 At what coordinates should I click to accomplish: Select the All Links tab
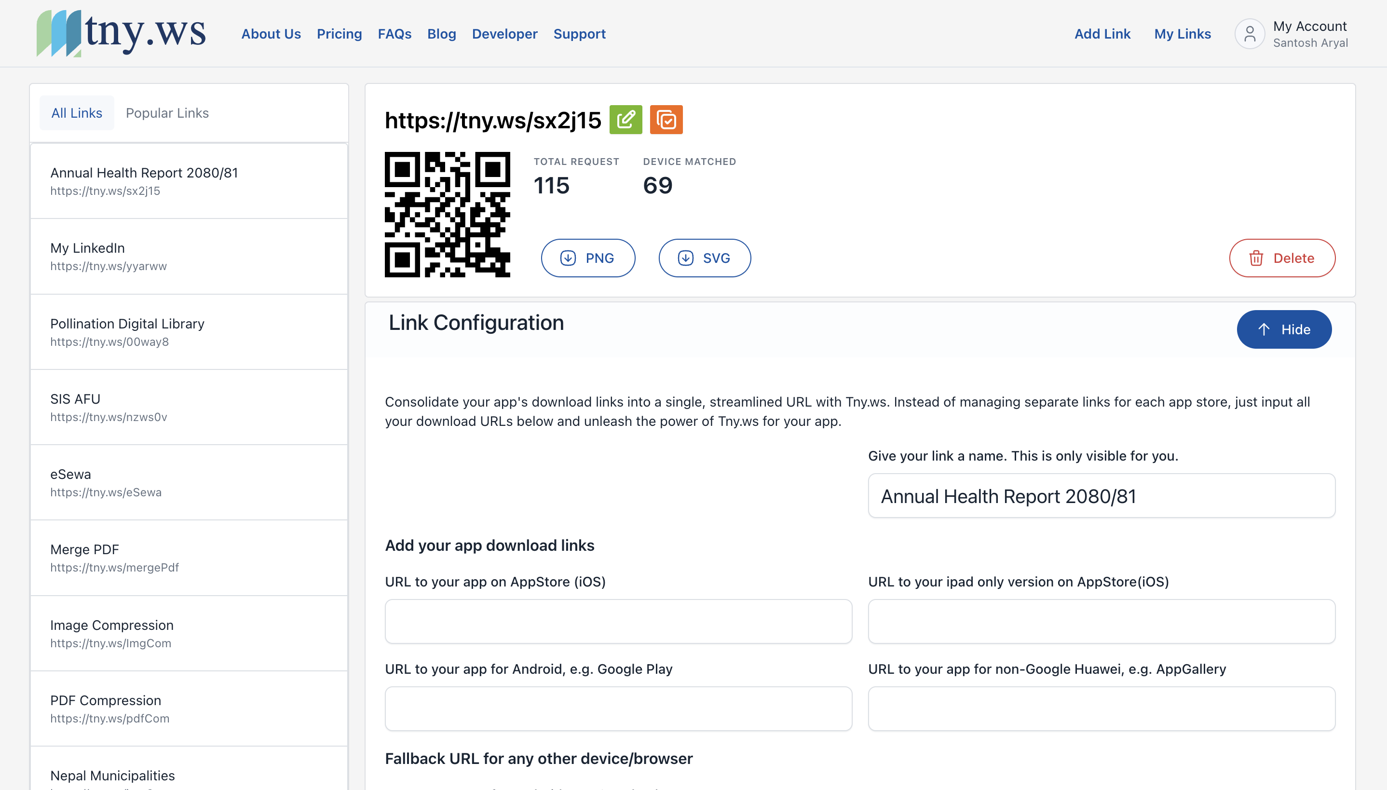pos(77,113)
